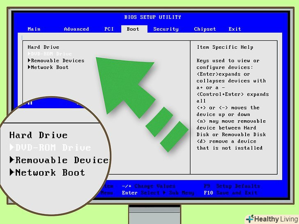
Task: Click the 'Keys used to view or' help line
Action: 228,61
